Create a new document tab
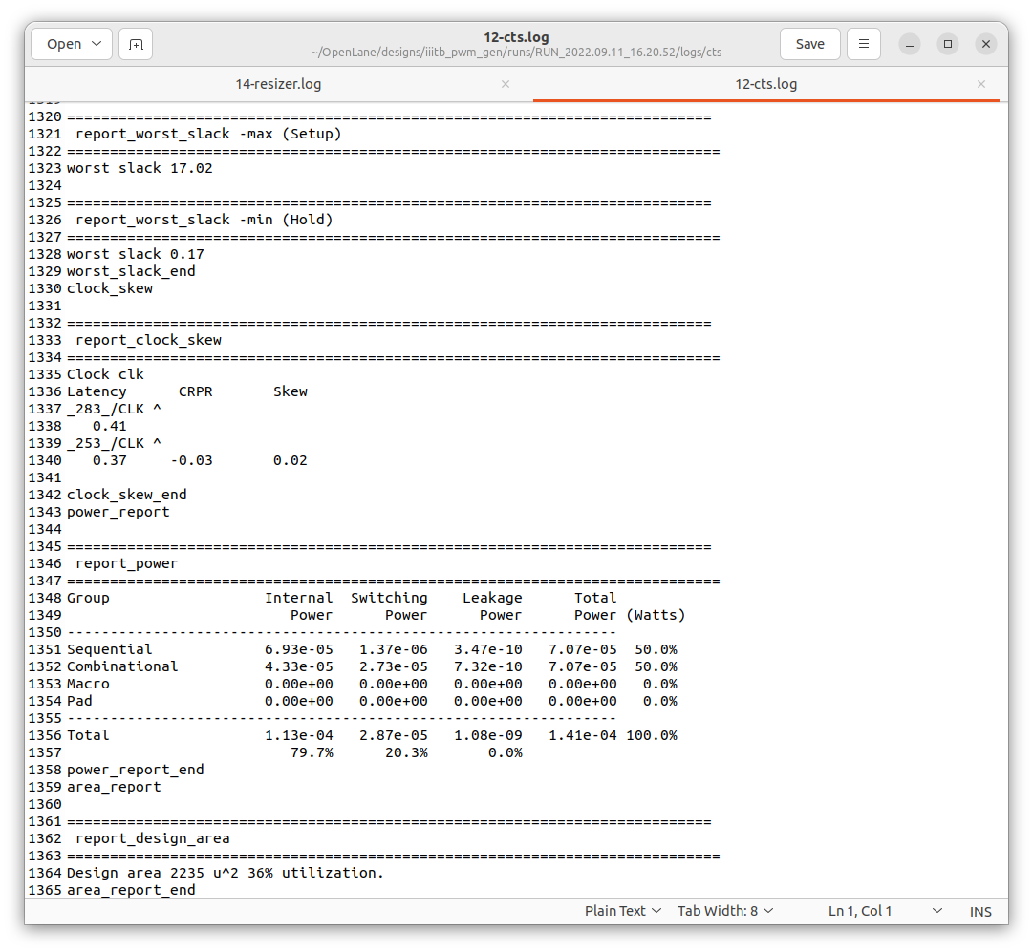This screenshot has width=1033, height=952. [135, 43]
